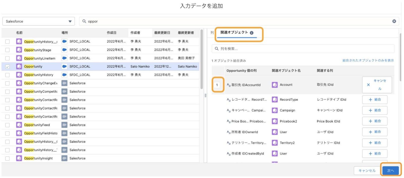Click the magnifier icon in the oppor search box
404x178 pixels.
(84, 21)
